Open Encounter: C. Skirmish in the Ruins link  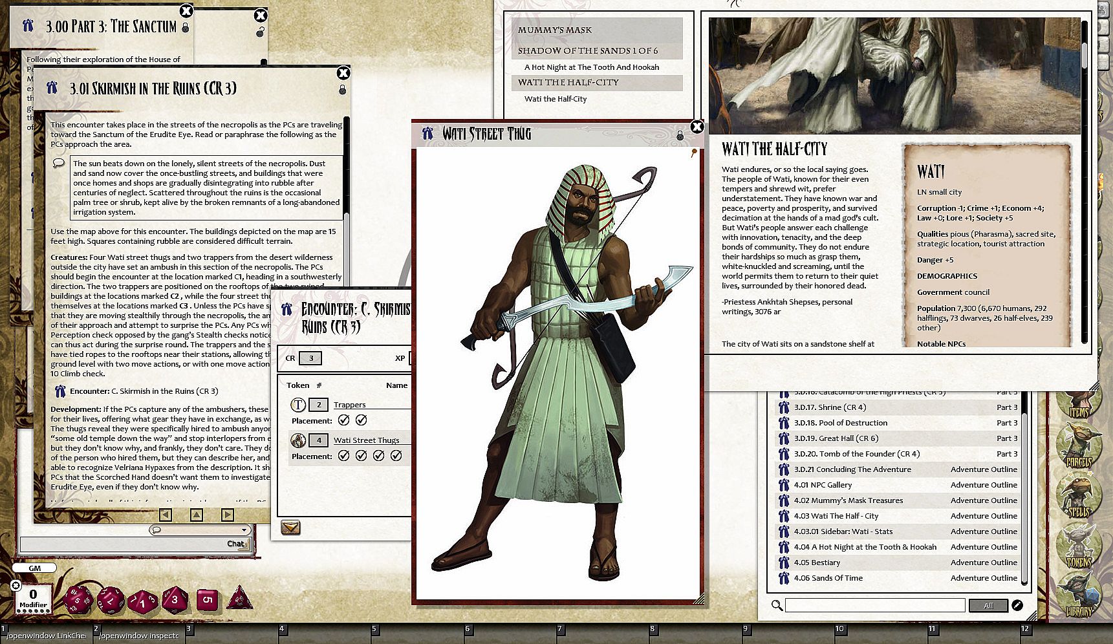(144, 391)
